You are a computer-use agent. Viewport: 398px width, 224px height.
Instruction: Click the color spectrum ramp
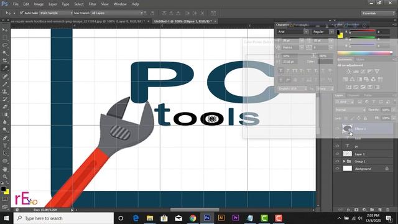365,53
